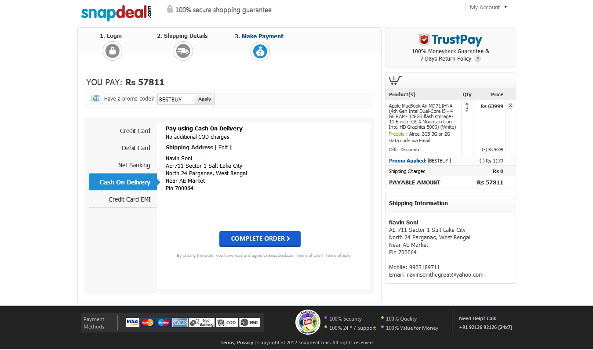Viewport: 593px width, 350px height.
Task: Click the Net Banking icon in the footer
Action: point(202,323)
